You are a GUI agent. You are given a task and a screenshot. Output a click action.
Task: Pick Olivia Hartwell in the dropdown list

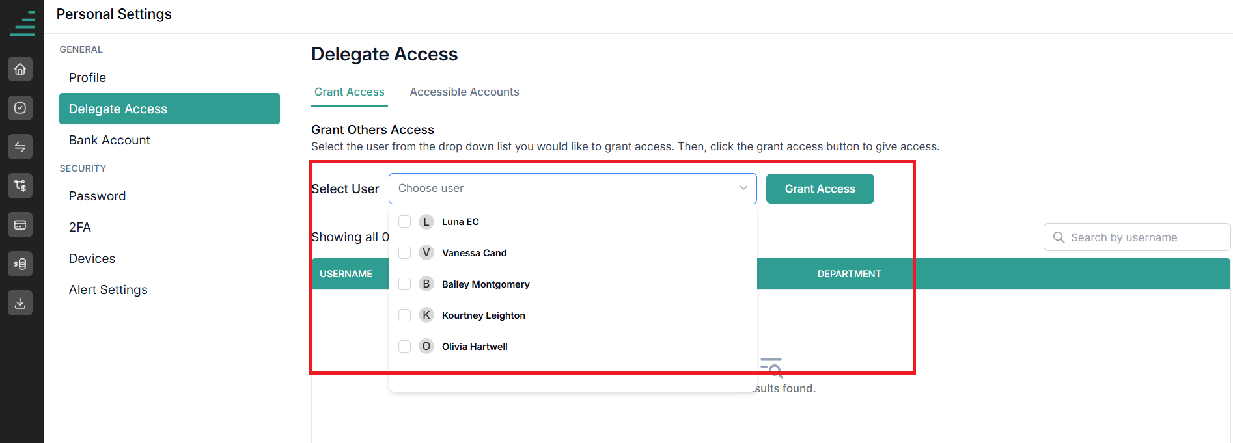click(475, 347)
